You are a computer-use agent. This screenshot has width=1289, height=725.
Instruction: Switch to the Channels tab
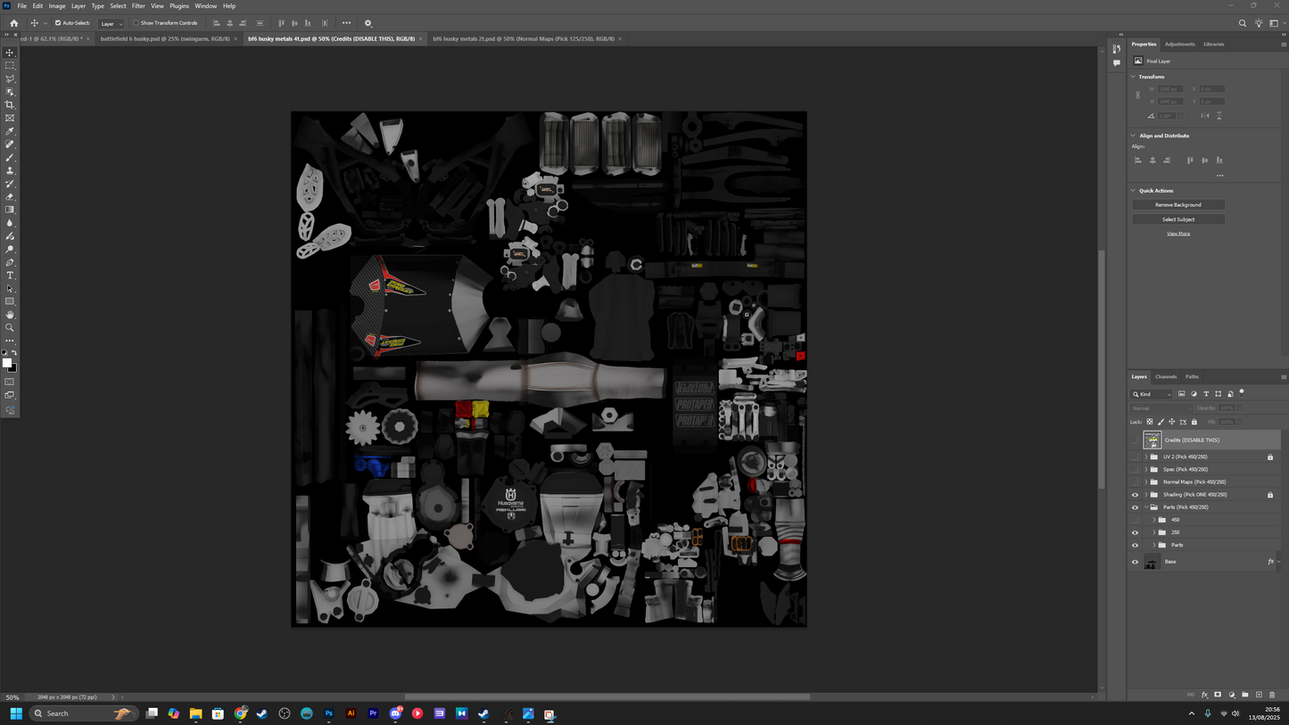pyautogui.click(x=1166, y=376)
